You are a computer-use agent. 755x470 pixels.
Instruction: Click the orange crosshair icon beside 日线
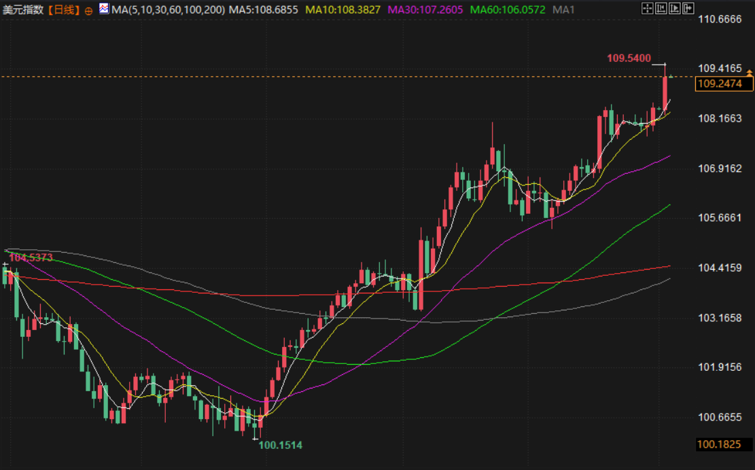pyautogui.click(x=89, y=10)
